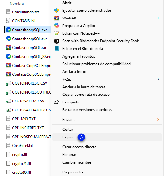Click the ContasiscorpSQL.rar archive icon
This screenshot has width=164, height=176.
coord(8,48)
